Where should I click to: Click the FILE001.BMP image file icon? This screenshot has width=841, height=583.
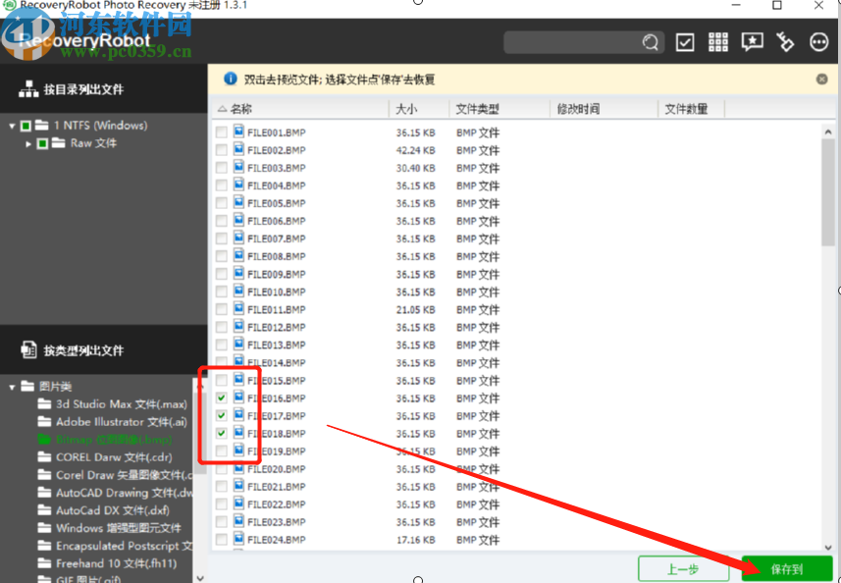pos(237,132)
